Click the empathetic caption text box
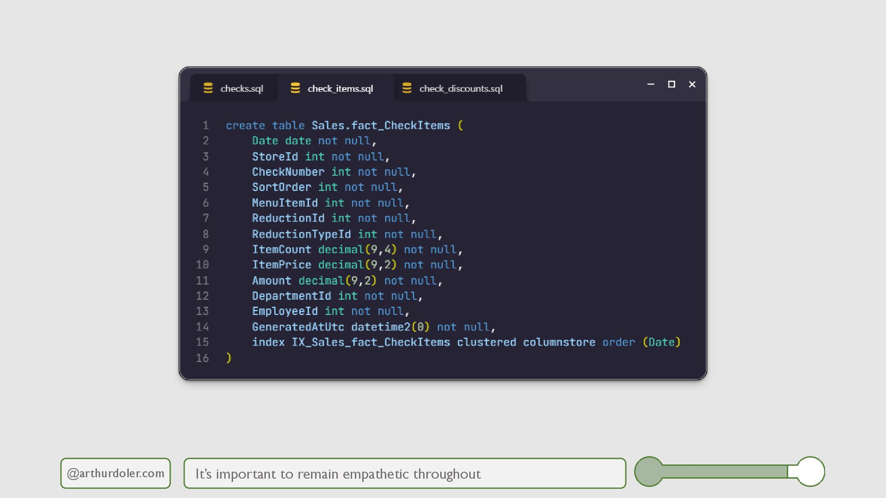 (404, 473)
